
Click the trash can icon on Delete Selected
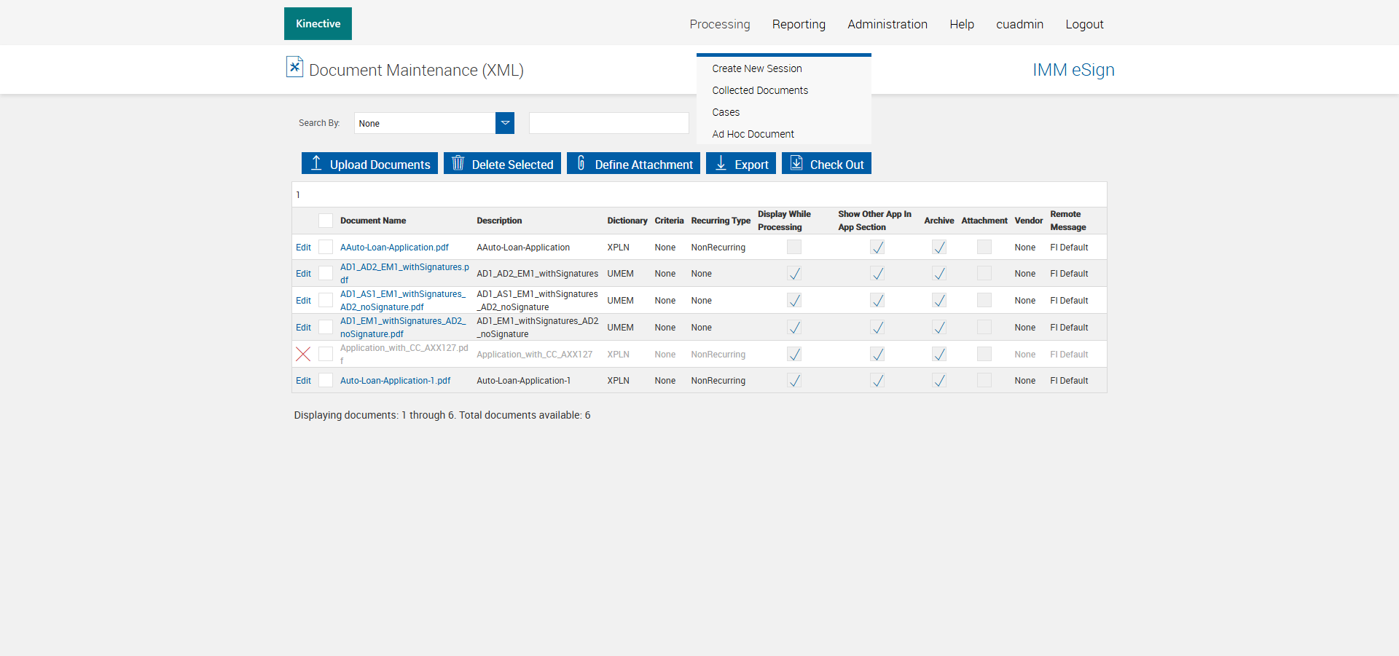[458, 163]
